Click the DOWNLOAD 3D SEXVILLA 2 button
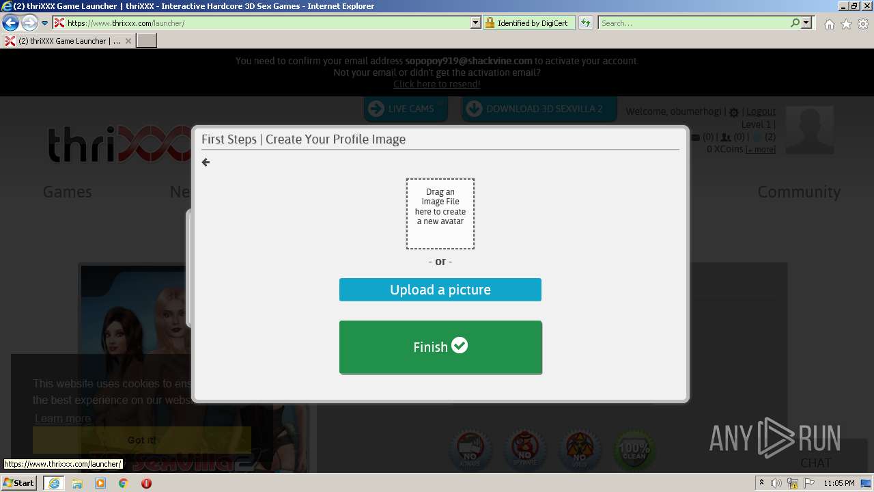The width and height of the screenshot is (874, 492). point(539,109)
